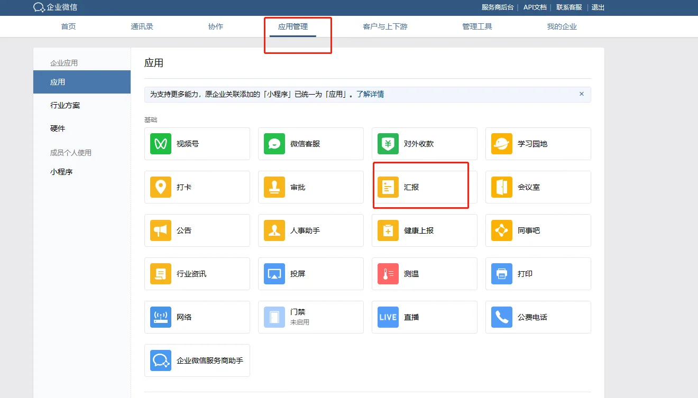Viewport: 698px width, 398px height.
Task: Open 人事助手 by its label
Action: click(x=305, y=230)
